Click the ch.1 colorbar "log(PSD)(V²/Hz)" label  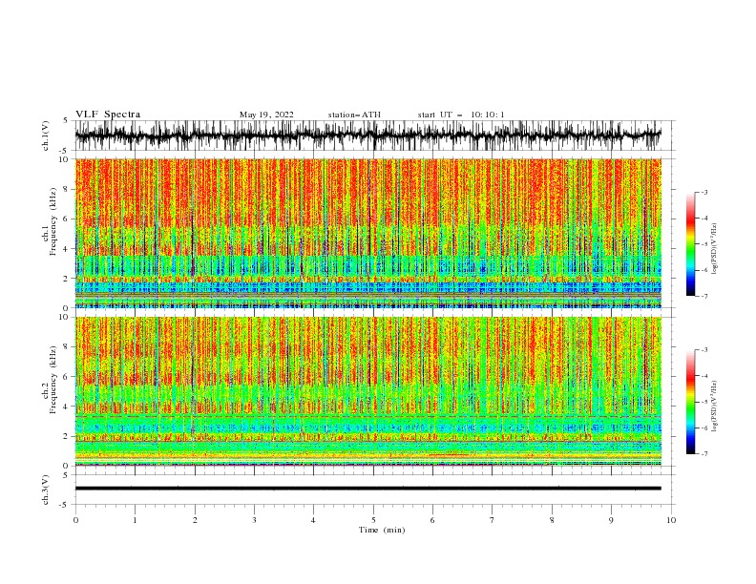[x=714, y=249]
